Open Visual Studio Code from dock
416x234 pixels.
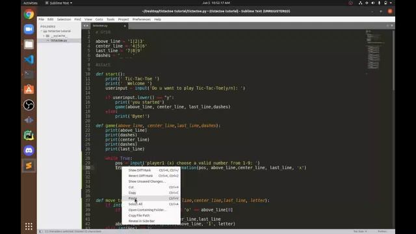pyautogui.click(x=29, y=59)
